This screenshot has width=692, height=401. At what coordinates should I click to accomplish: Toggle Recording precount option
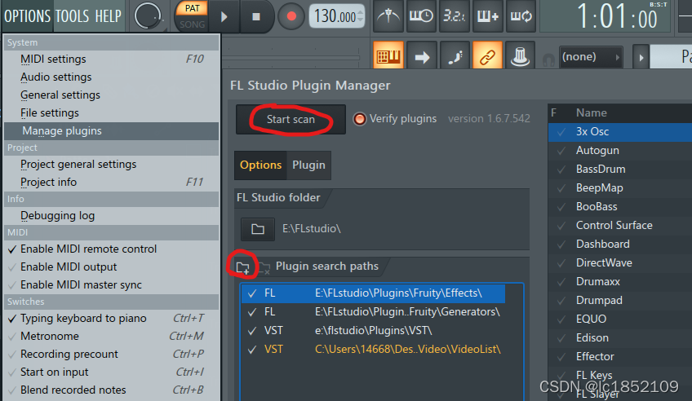tap(111, 355)
